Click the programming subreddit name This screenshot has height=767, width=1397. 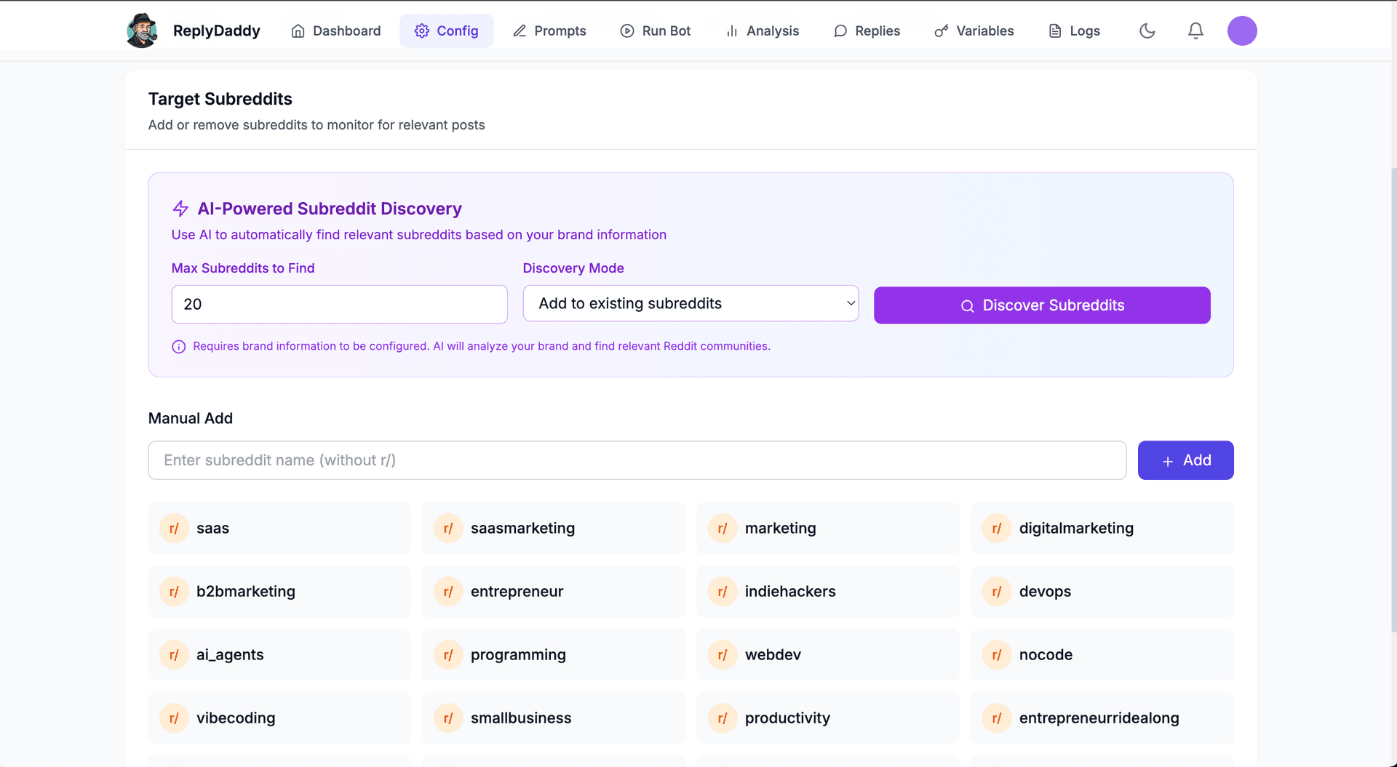[518, 655]
